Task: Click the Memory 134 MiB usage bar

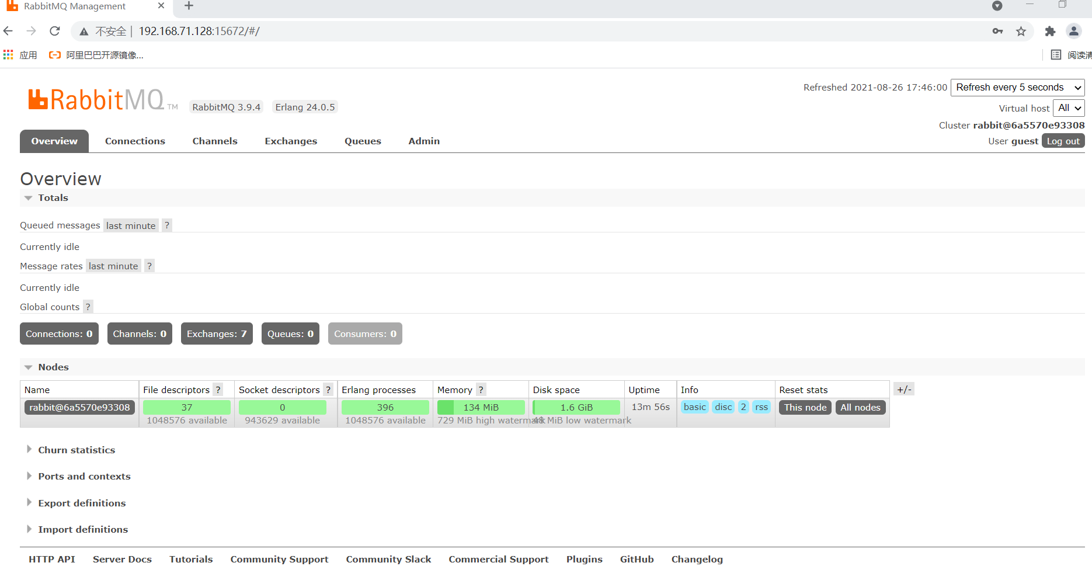Action: tap(481, 408)
